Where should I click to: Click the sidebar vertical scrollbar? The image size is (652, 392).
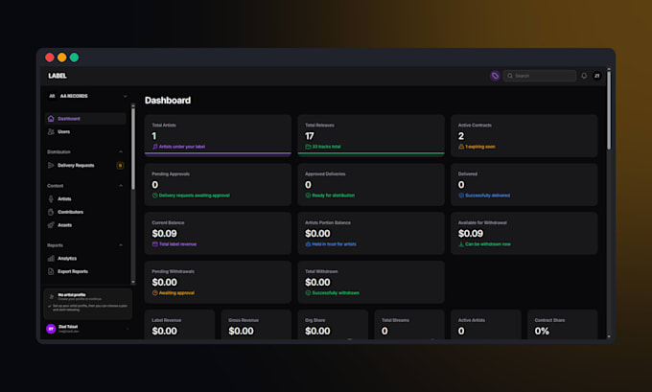click(x=133, y=149)
